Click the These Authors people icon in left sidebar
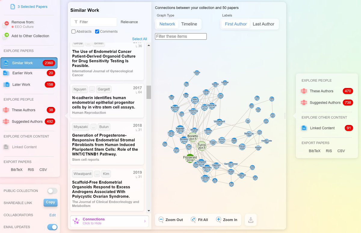Viewport: 361px width, 233px height. click(x=6, y=110)
